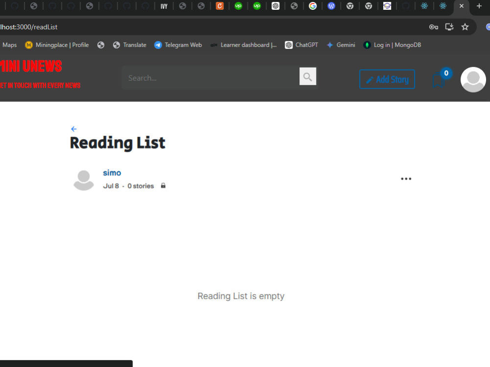This screenshot has height=367, width=490.
Task: Open the Learner dashboard bookmark
Action: [244, 45]
